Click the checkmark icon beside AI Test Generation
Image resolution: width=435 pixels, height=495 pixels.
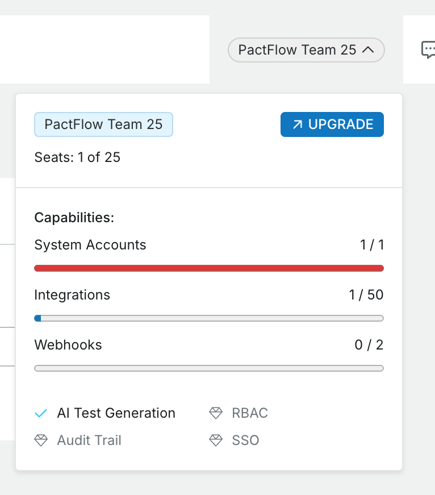point(41,413)
